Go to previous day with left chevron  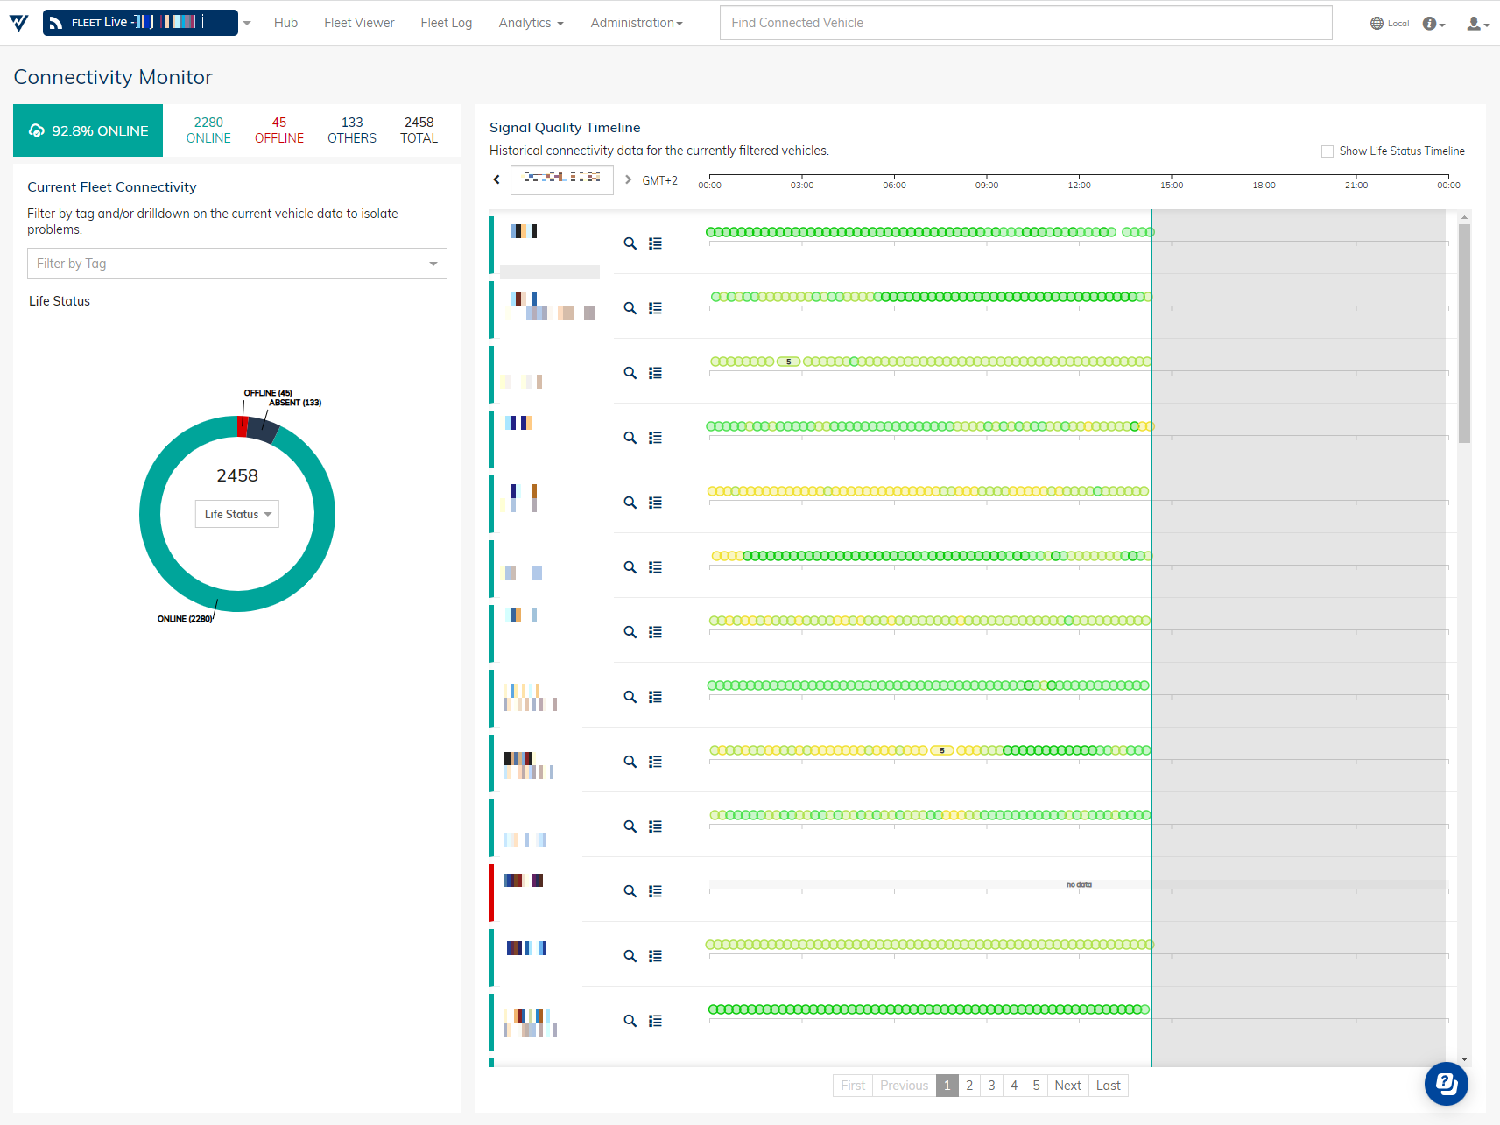[496, 179]
